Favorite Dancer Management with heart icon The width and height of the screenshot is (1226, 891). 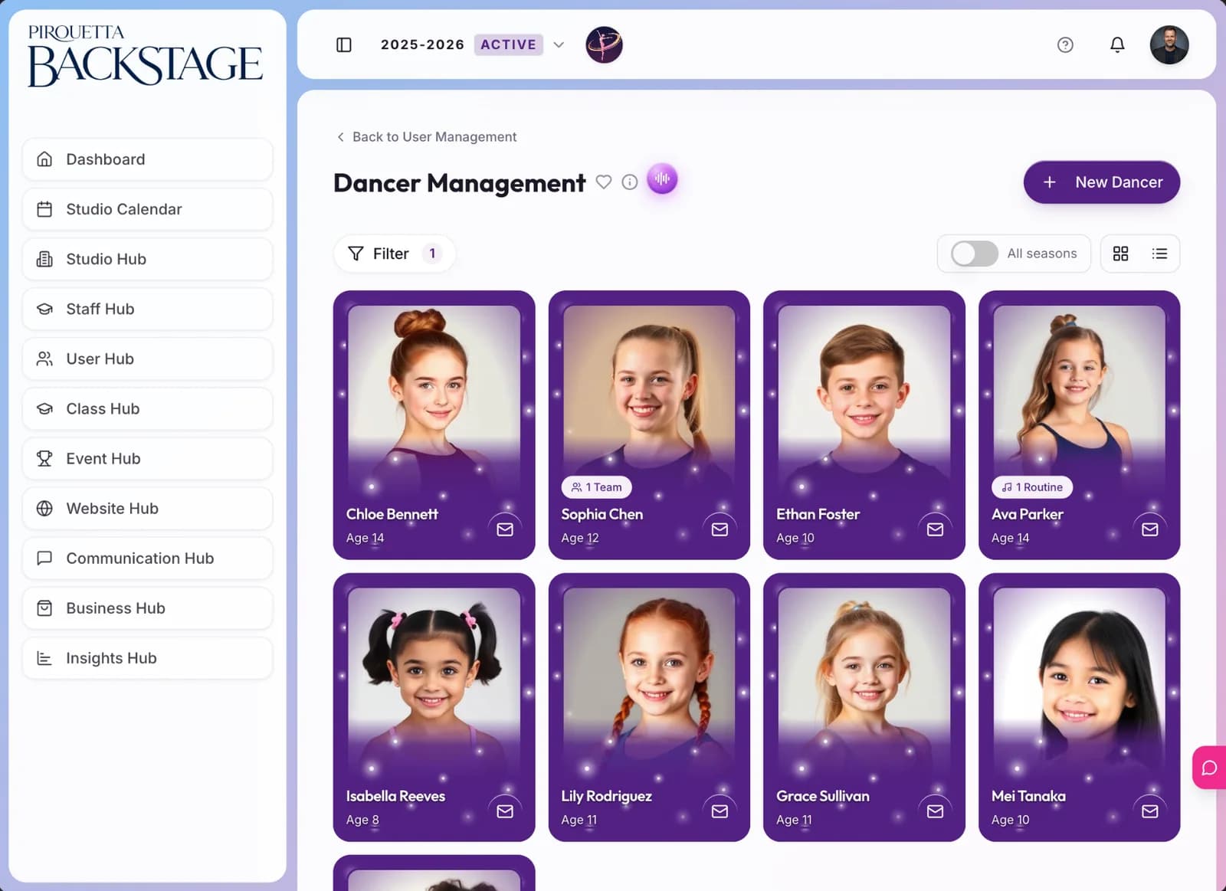604,182
